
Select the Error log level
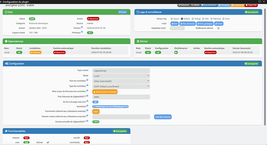pyautogui.click(x=223, y=19)
